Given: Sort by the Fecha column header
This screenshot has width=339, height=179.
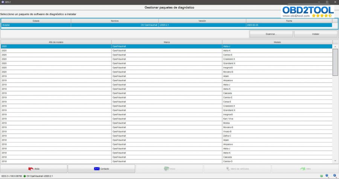Looking at the screenshot, I should tap(289, 21).
